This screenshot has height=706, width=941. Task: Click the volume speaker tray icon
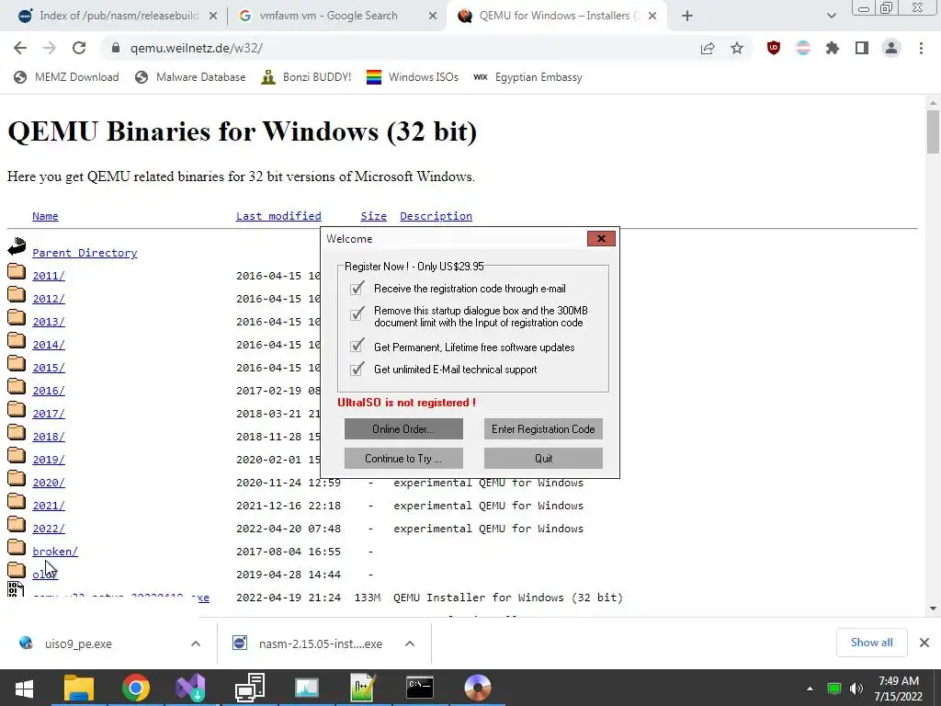(856, 689)
